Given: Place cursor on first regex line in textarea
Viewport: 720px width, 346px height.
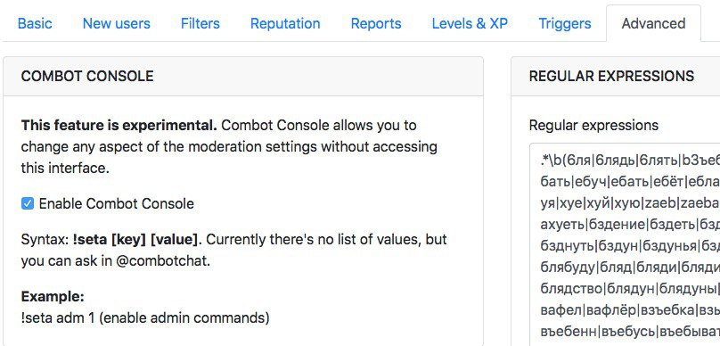Looking at the screenshot, I should tap(630, 161).
